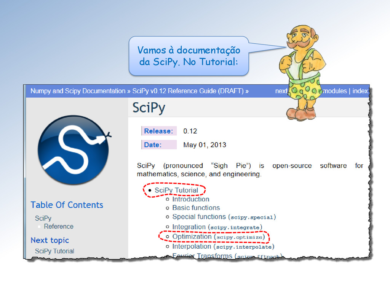Open Basic functions tutorial section
Image resolution: width=390 pixels, height=292 pixels.
(196, 208)
